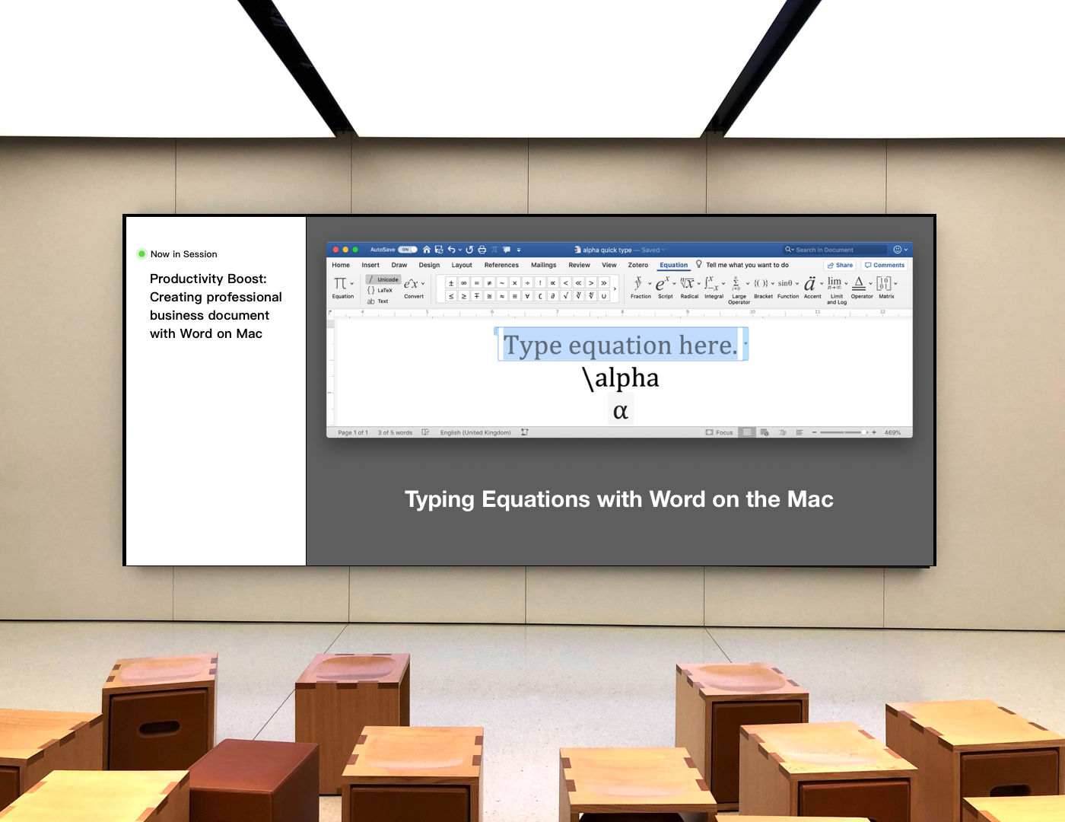
Task: Toggle Focus mode in status bar
Action: tap(720, 432)
